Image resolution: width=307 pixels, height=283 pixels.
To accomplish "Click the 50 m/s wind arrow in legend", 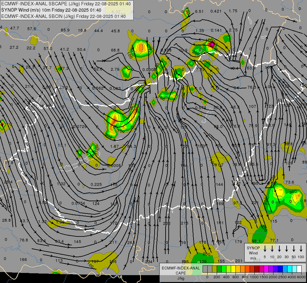I will click(294, 249).
